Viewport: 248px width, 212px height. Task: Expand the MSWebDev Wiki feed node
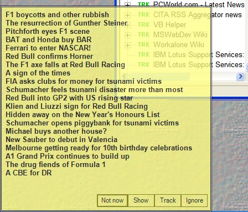point(127,35)
